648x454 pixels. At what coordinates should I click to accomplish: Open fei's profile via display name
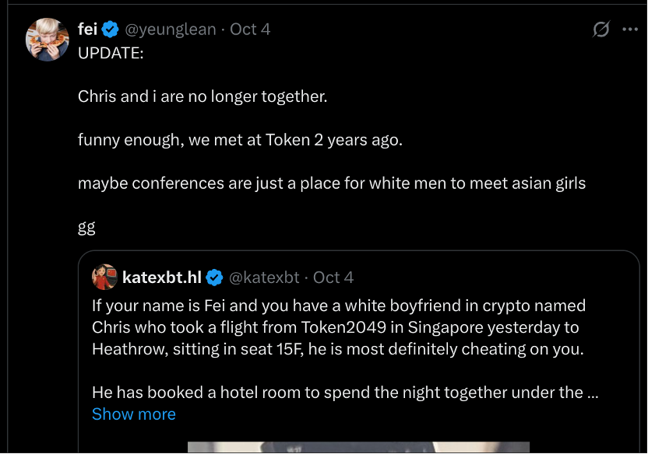[x=87, y=30]
